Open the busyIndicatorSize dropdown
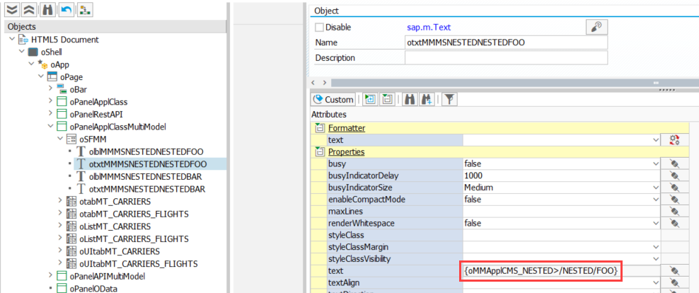 [656, 188]
